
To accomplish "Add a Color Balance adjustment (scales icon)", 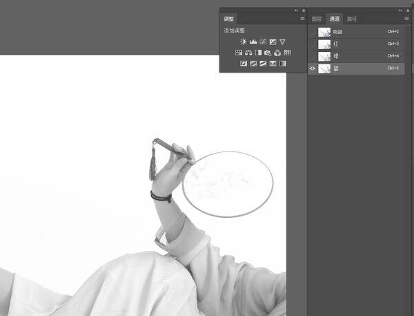I will (x=248, y=53).
